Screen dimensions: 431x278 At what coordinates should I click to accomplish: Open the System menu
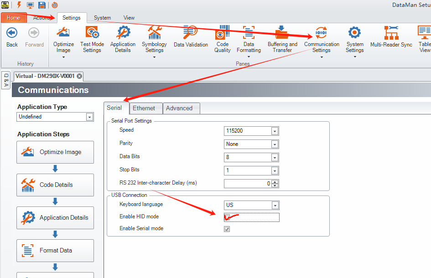(102, 17)
